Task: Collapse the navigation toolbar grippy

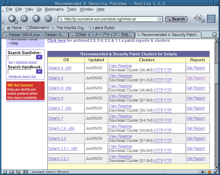Action: pos(3,19)
